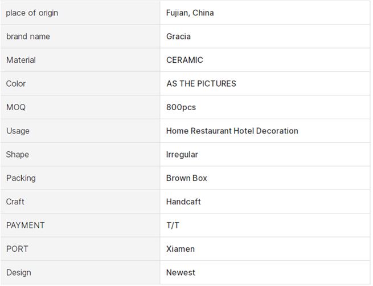The height and width of the screenshot is (286, 373).
Task: Click the 'Color' attribute label
Action: point(16,83)
